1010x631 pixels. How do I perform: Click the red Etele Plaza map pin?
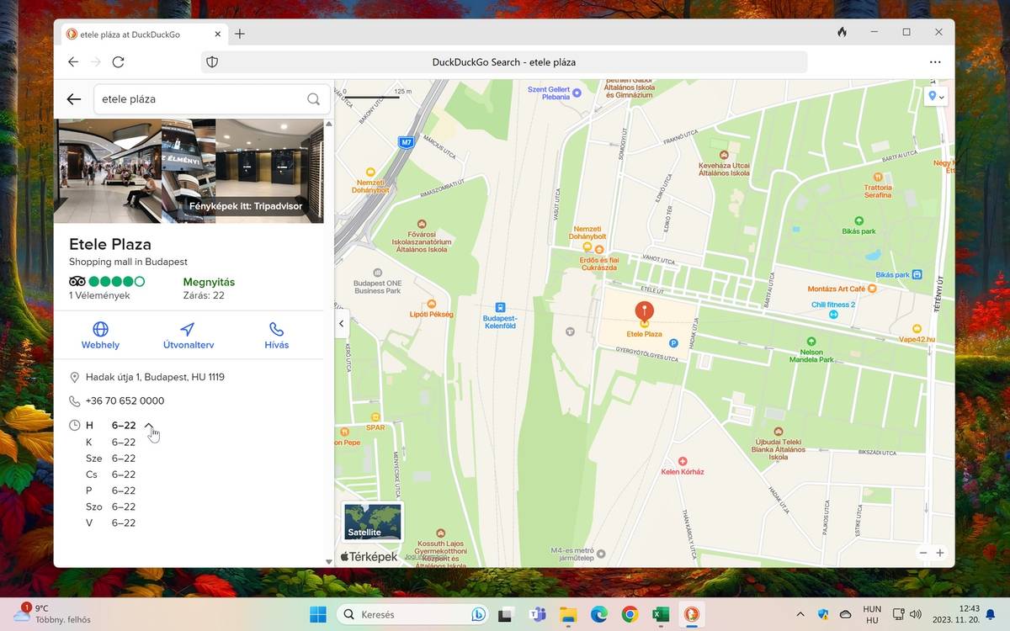(x=644, y=313)
